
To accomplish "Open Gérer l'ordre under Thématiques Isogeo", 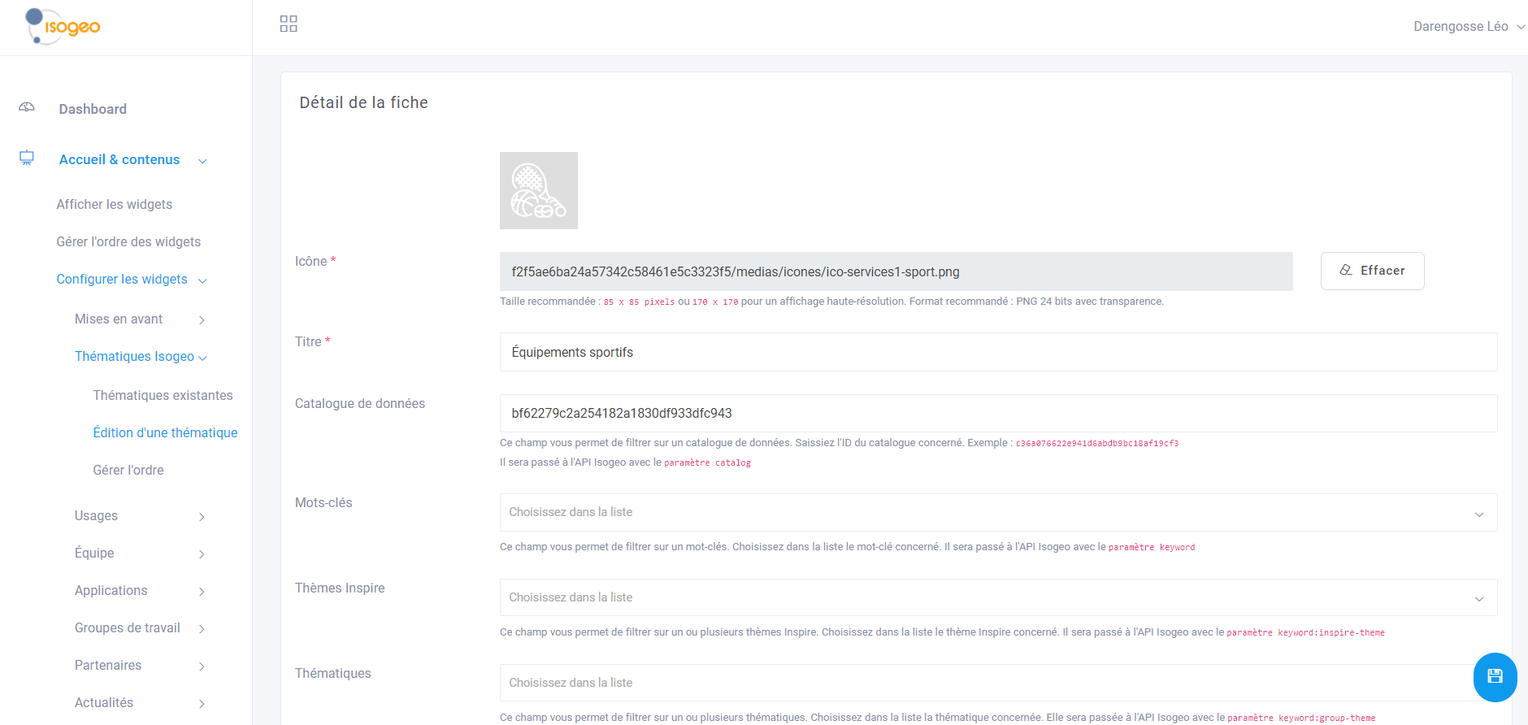I will point(128,470).
